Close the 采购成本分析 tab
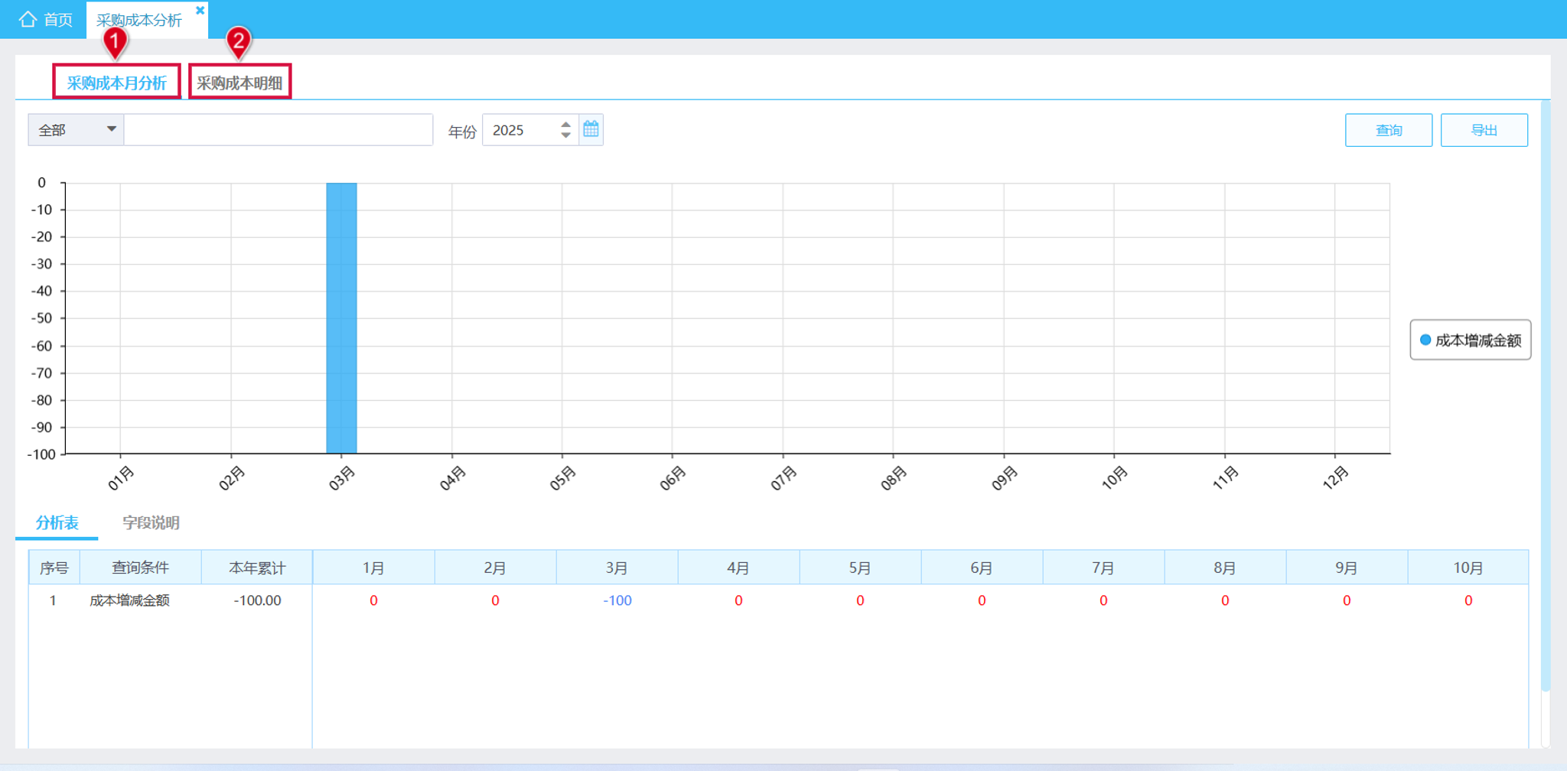This screenshot has height=771, width=1567. pos(200,11)
